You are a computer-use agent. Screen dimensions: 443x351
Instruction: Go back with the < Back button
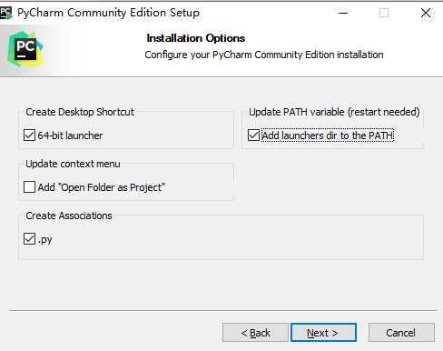255,333
